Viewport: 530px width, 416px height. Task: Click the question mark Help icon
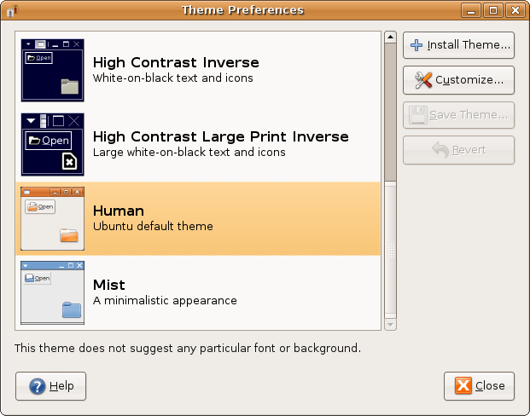pos(37,386)
